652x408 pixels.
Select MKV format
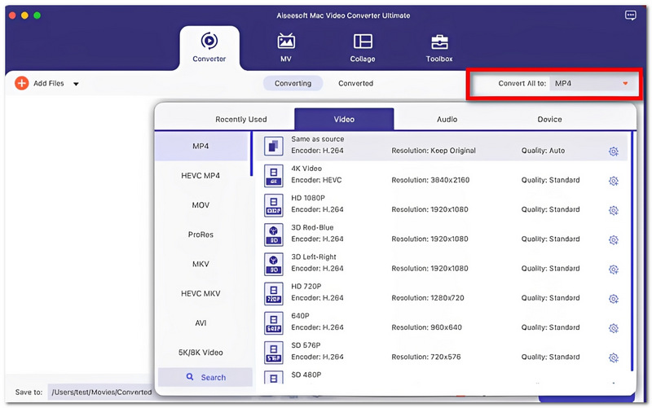pos(201,264)
